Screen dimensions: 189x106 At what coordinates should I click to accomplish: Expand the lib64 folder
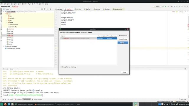(x=7, y=22)
